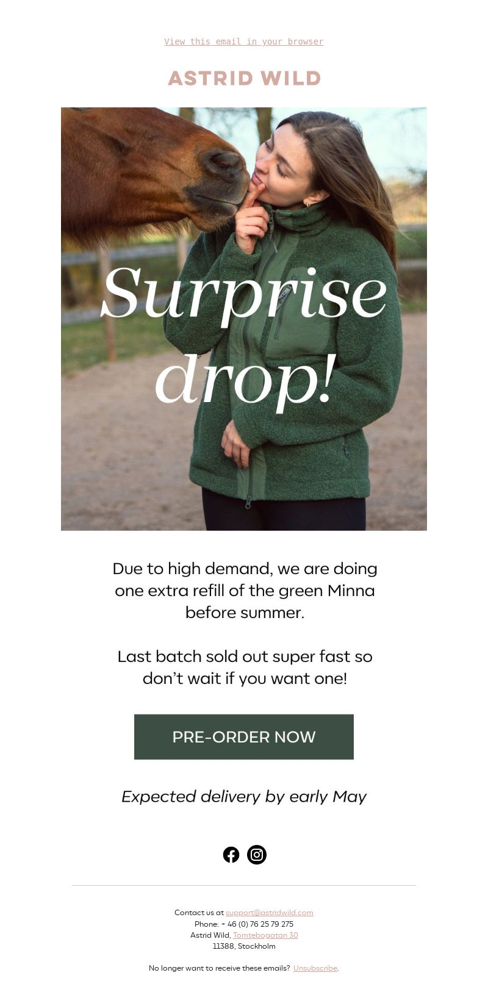Open the Facebook icon link
Screen dimensions: 488x1003
coord(231,855)
